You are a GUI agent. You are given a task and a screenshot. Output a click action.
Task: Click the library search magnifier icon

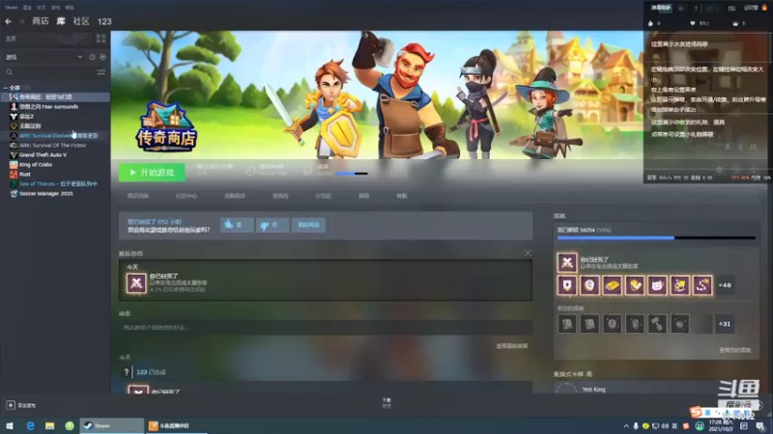[10, 72]
